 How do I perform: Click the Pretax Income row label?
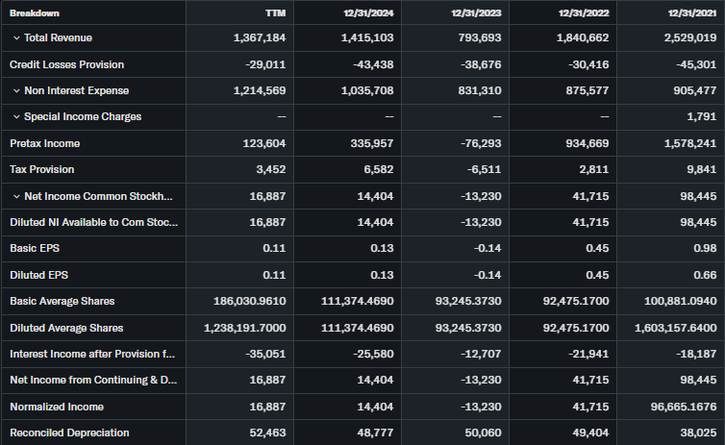pos(44,143)
